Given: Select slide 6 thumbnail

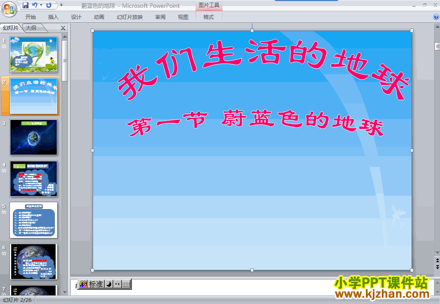Looking at the screenshot, I should click(34, 262).
